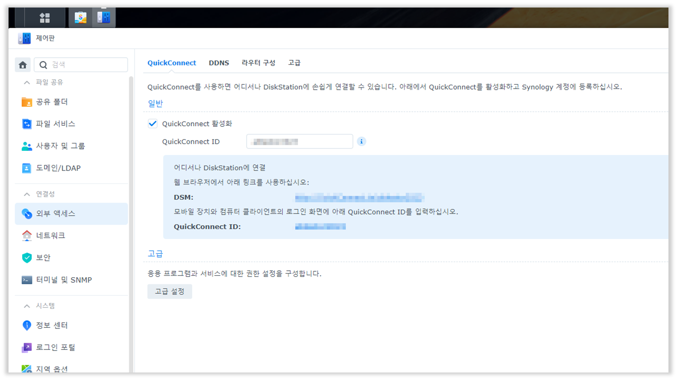Collapse the 시스템 section
Screen dimensions: 677x380
27,306
